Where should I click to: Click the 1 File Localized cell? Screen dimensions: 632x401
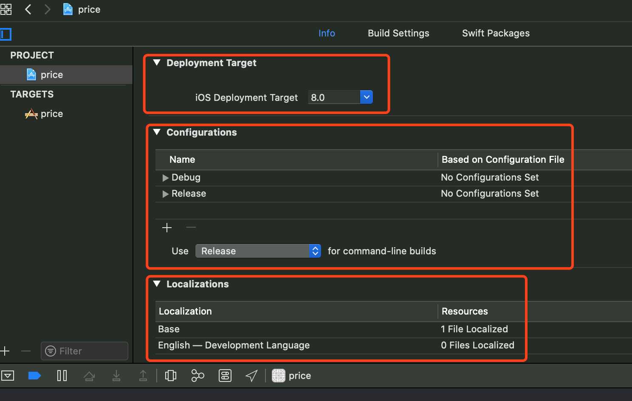(x=474, y=329)
